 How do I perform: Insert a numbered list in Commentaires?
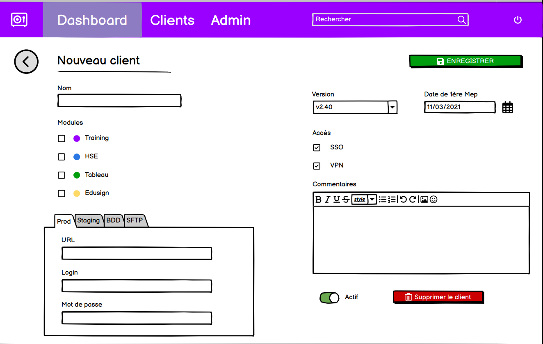point(392,200)
